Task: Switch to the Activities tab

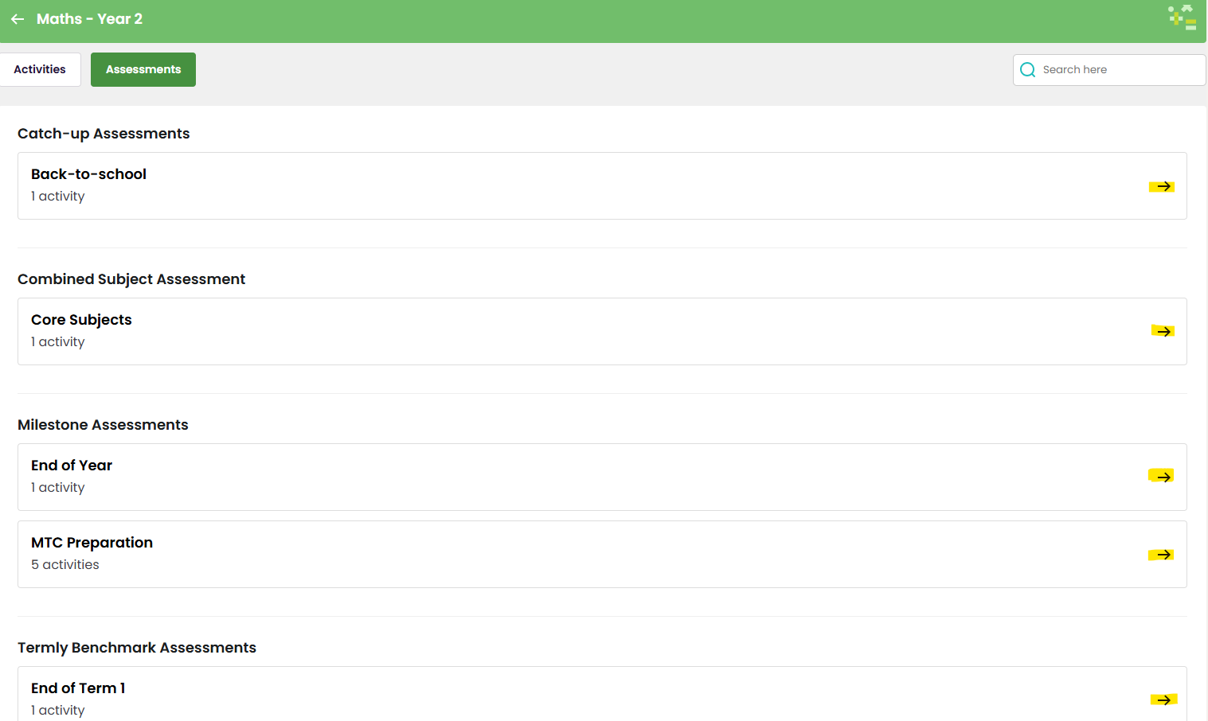Action: point(40,70)
